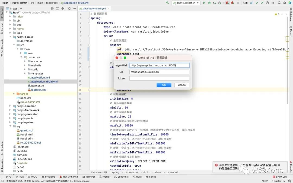Open the Commit side tool window
Screen dimensions: 293x183
point(2,28)
